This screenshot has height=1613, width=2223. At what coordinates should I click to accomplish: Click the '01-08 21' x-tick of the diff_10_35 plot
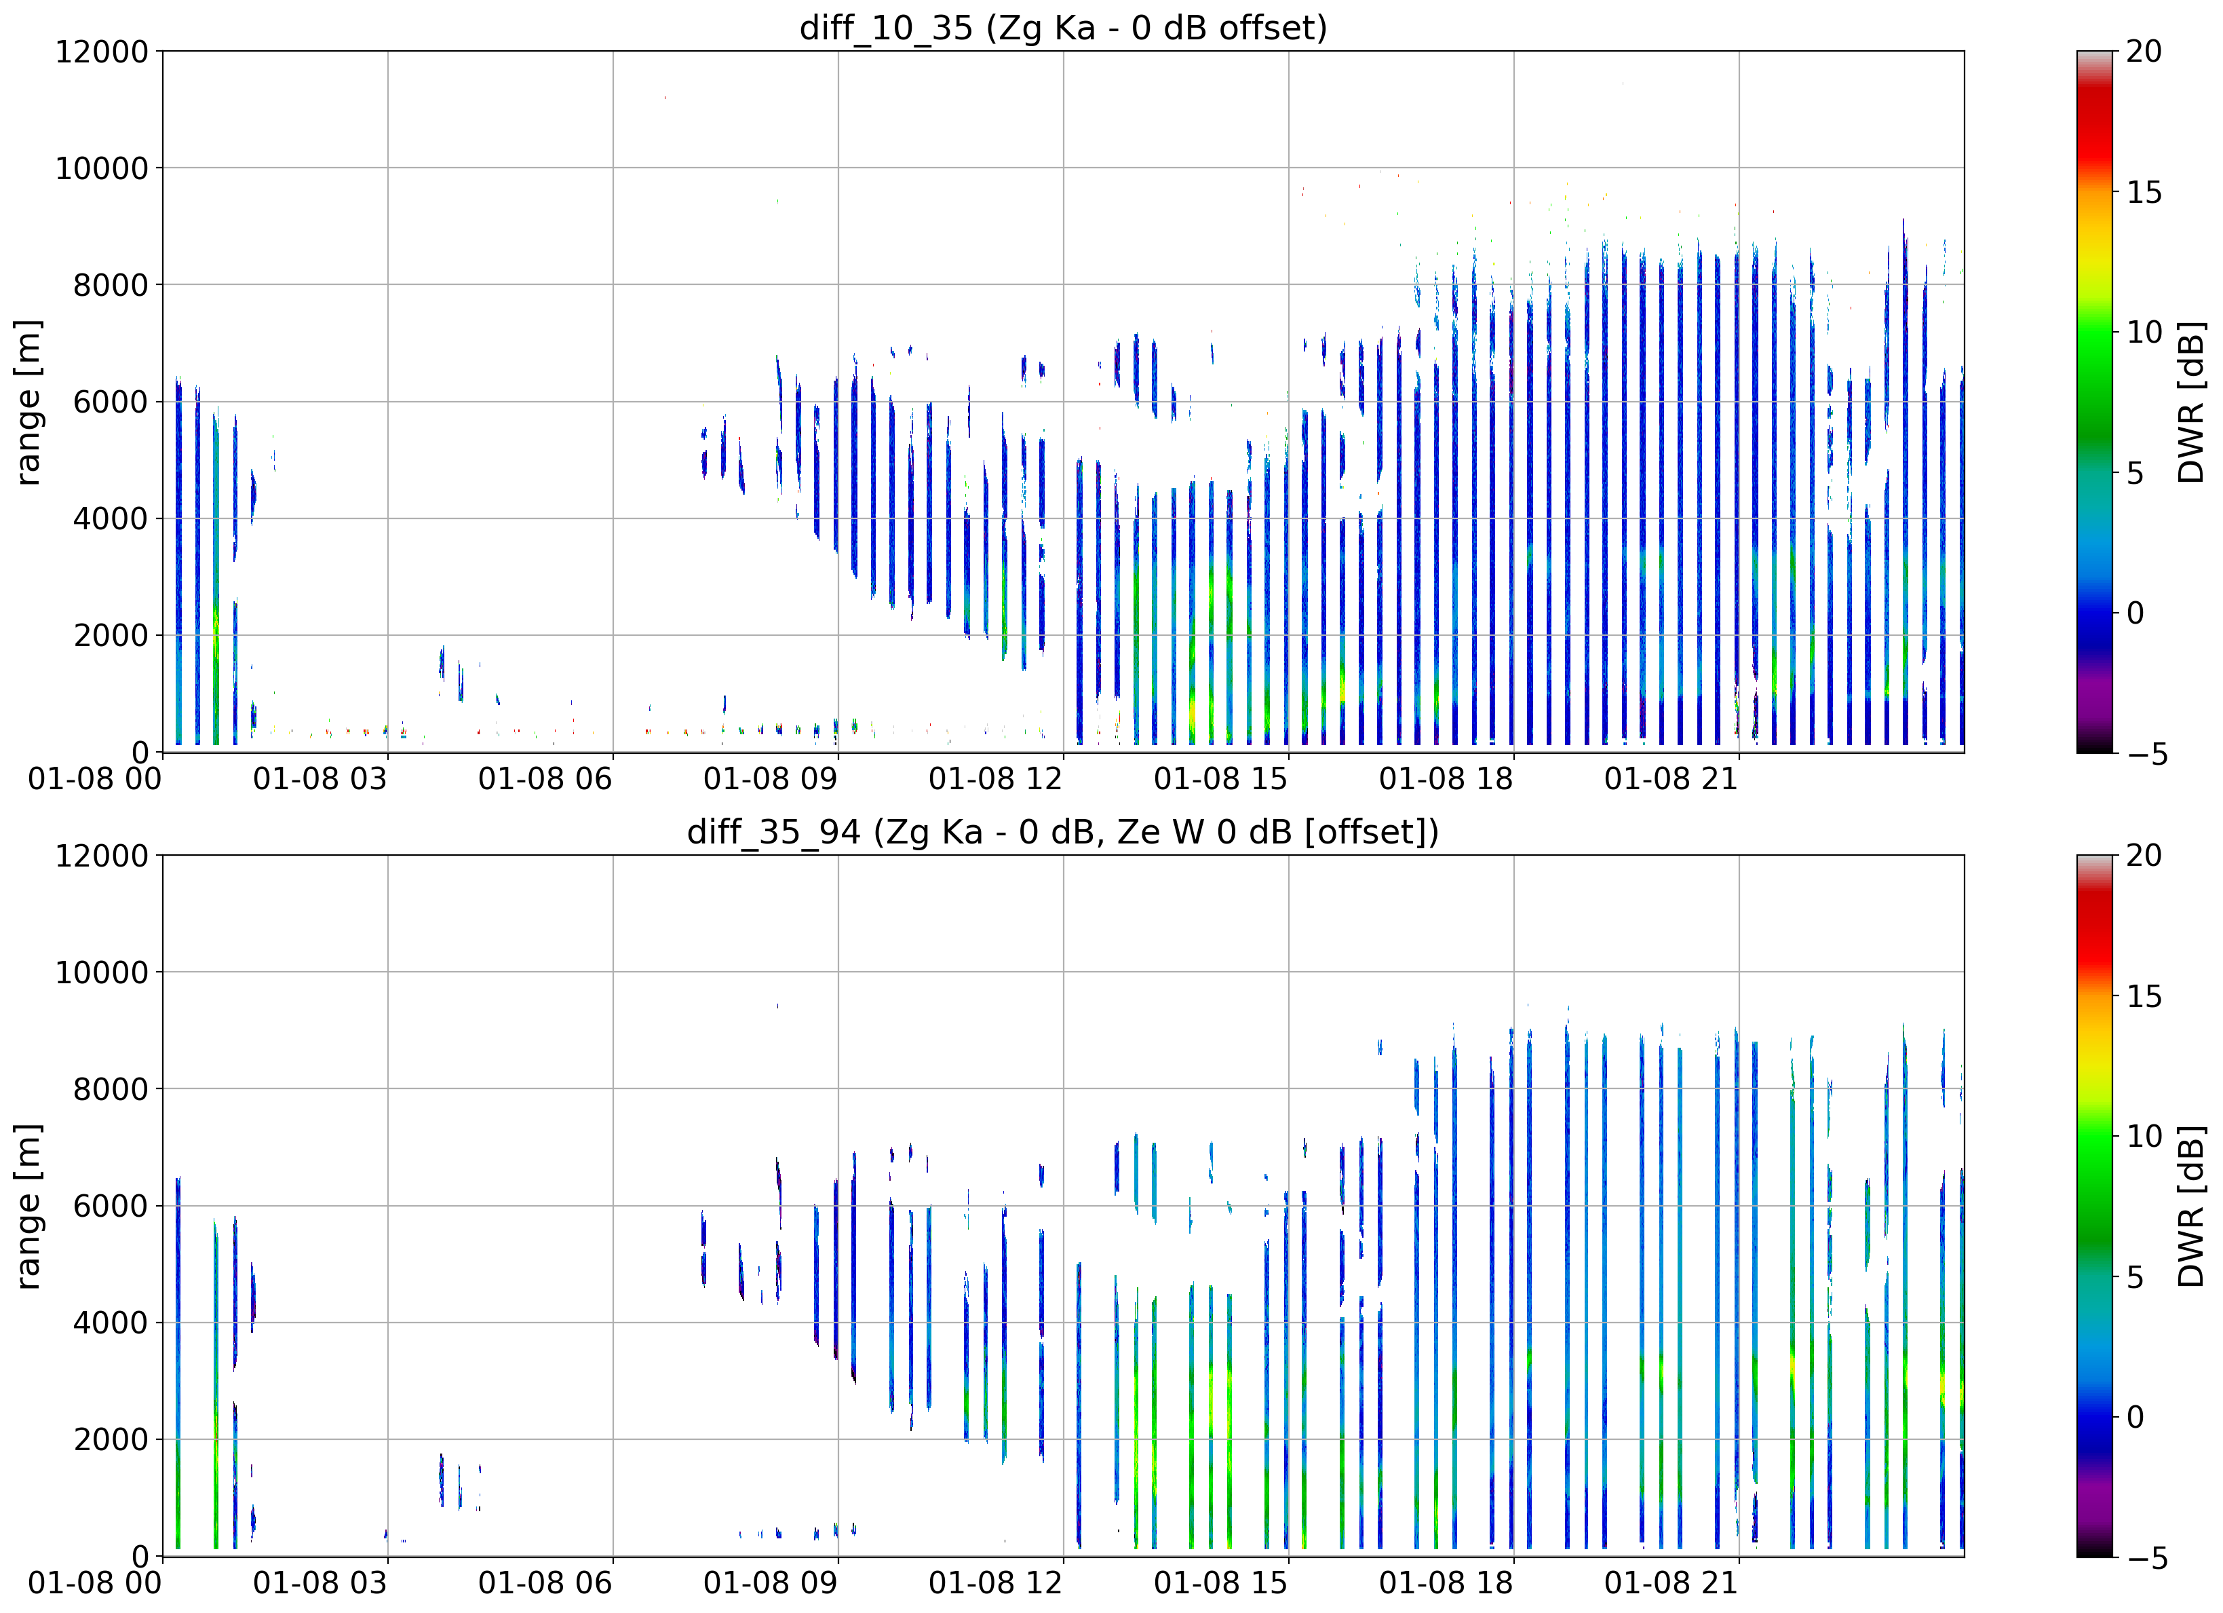tap(1671, 780)
